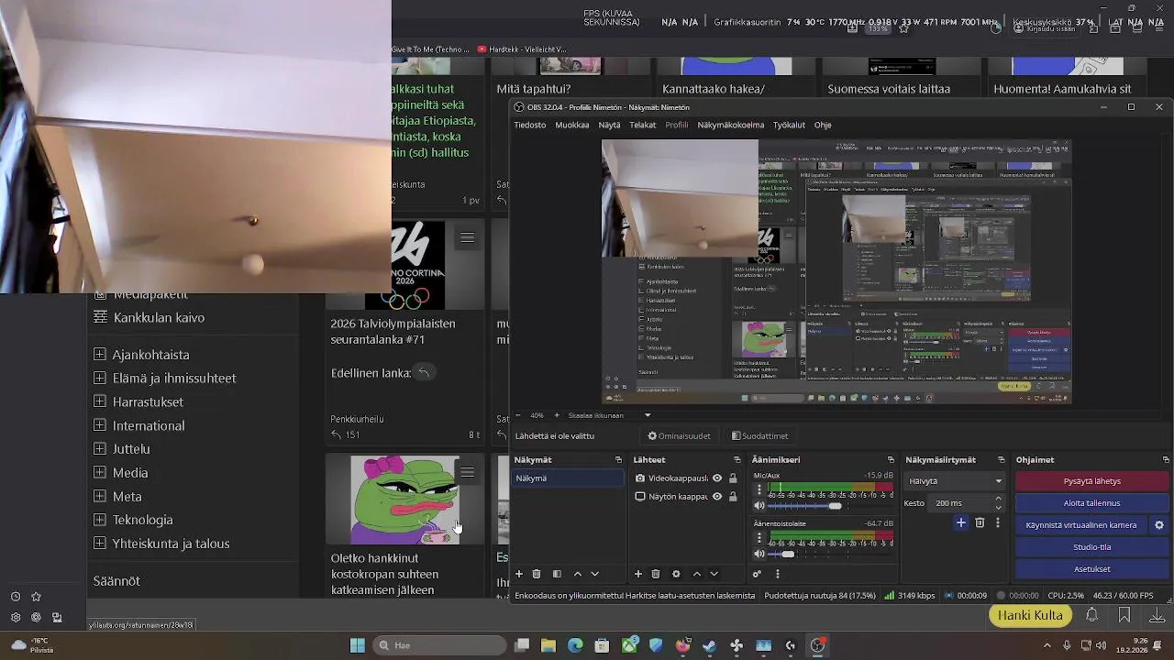The image size is (1174, 660).
Task: Expand Harrastukset category in sidebar
Action: coord(100,401)
